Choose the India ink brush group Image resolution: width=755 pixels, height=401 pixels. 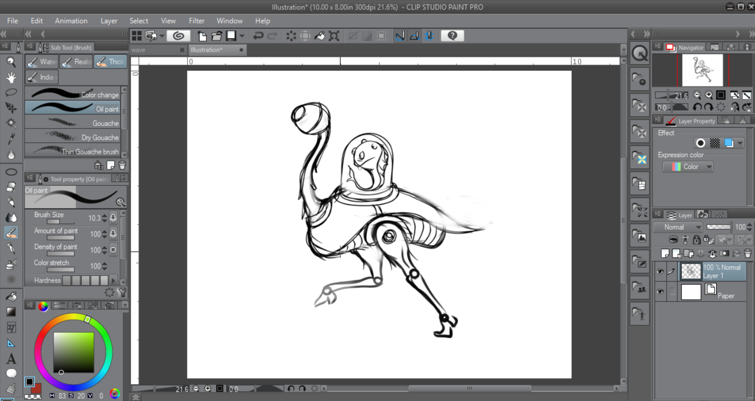coord(42,77)
